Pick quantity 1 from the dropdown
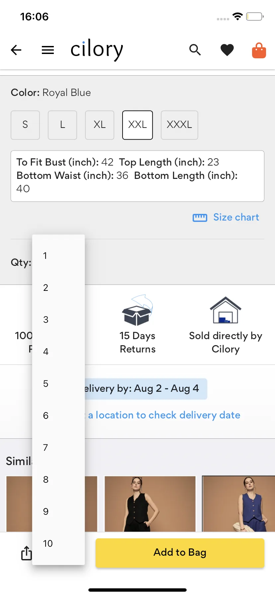The height and width of the screenshot is (597, 275). [45, 256]
